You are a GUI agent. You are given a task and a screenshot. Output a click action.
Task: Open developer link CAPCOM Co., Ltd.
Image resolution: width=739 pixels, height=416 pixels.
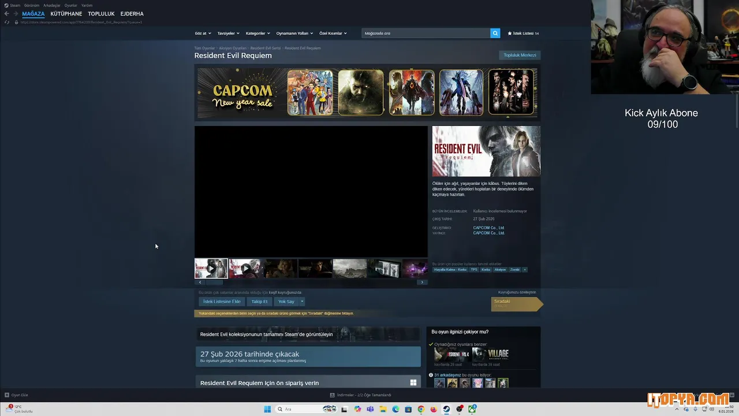(488, 228)
